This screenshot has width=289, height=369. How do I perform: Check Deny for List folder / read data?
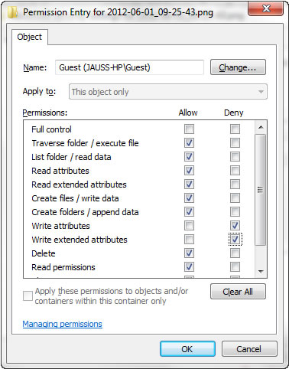pos(235,157)
